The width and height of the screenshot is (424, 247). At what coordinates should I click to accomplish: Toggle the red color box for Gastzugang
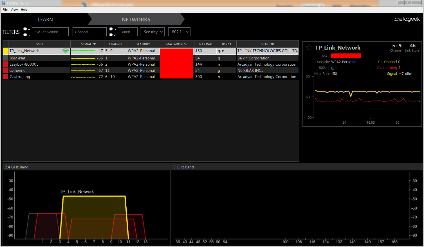click(5, 77)
